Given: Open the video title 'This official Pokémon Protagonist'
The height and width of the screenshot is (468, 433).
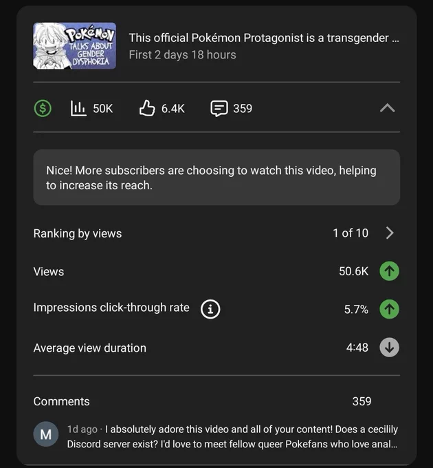Looking at the screenshot, I should [264, 38].
